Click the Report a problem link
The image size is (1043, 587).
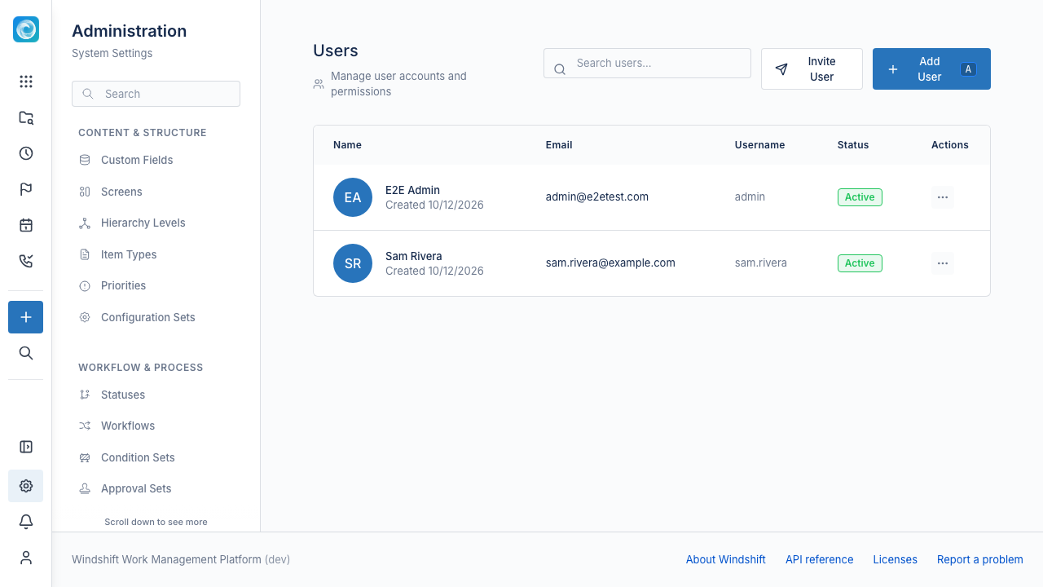click(x=980, y=559)
